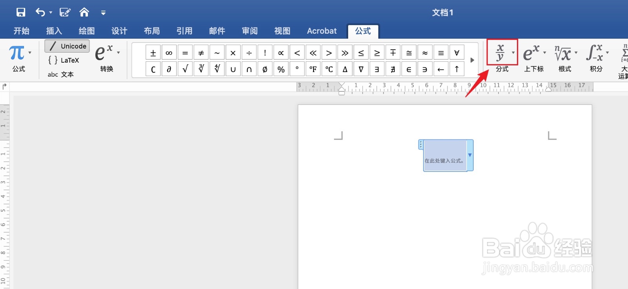Insert the degrees Celsius °C symbol

329,69
